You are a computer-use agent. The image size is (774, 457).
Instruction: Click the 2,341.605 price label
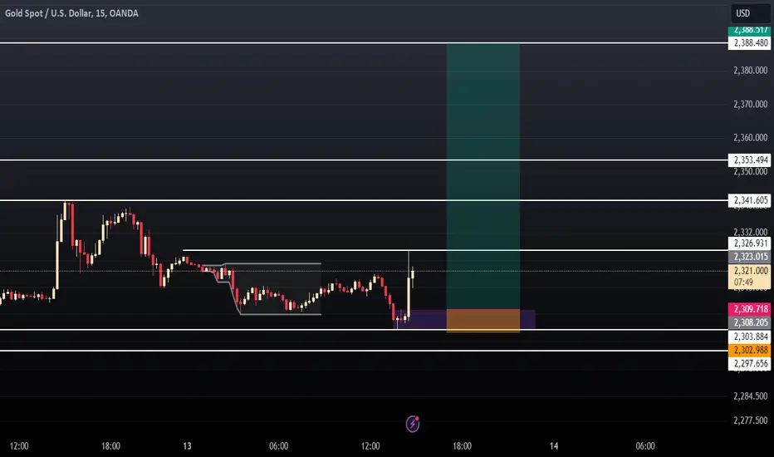pyautogui.click(x=749, y=200)
